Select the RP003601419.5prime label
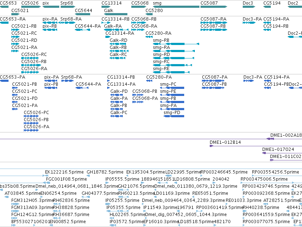 click(x=220, y=208)
